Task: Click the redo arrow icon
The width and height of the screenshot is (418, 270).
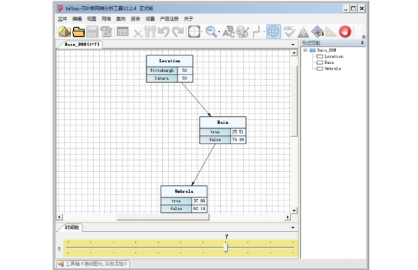Action: (x=178, y=32)
